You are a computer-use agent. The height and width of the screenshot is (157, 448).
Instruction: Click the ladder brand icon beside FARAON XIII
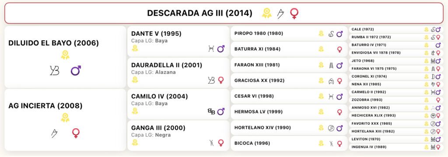click(x=331, y=65)
